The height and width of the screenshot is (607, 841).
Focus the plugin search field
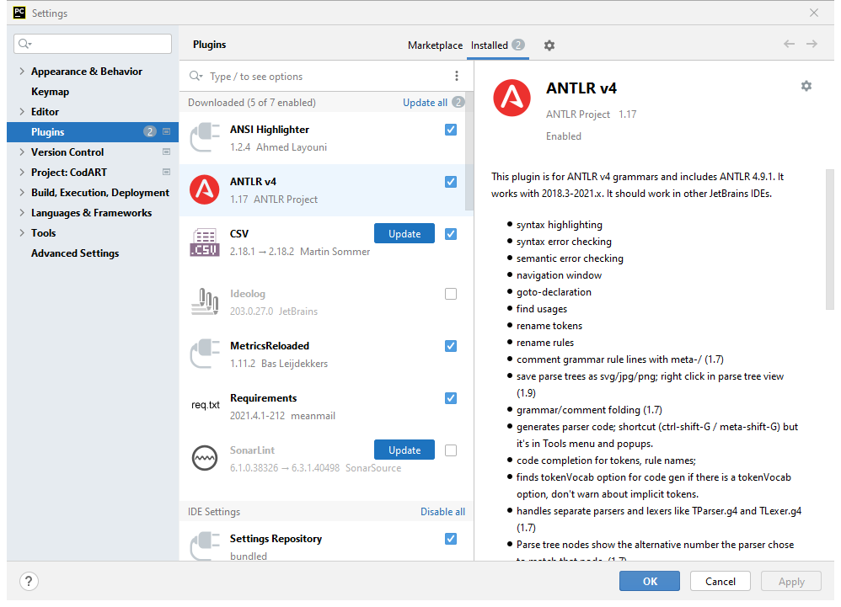point(328,76)
